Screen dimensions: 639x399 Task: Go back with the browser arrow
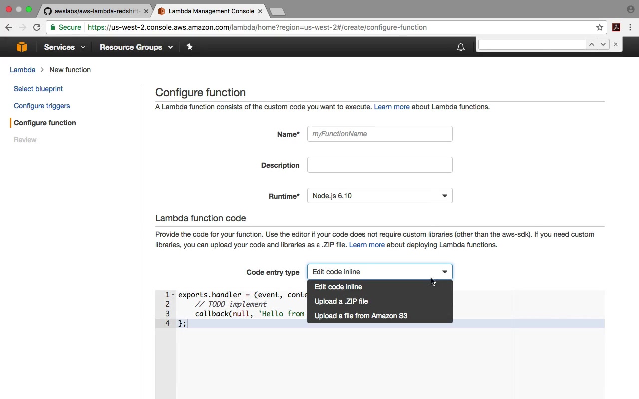click(9, 27)
